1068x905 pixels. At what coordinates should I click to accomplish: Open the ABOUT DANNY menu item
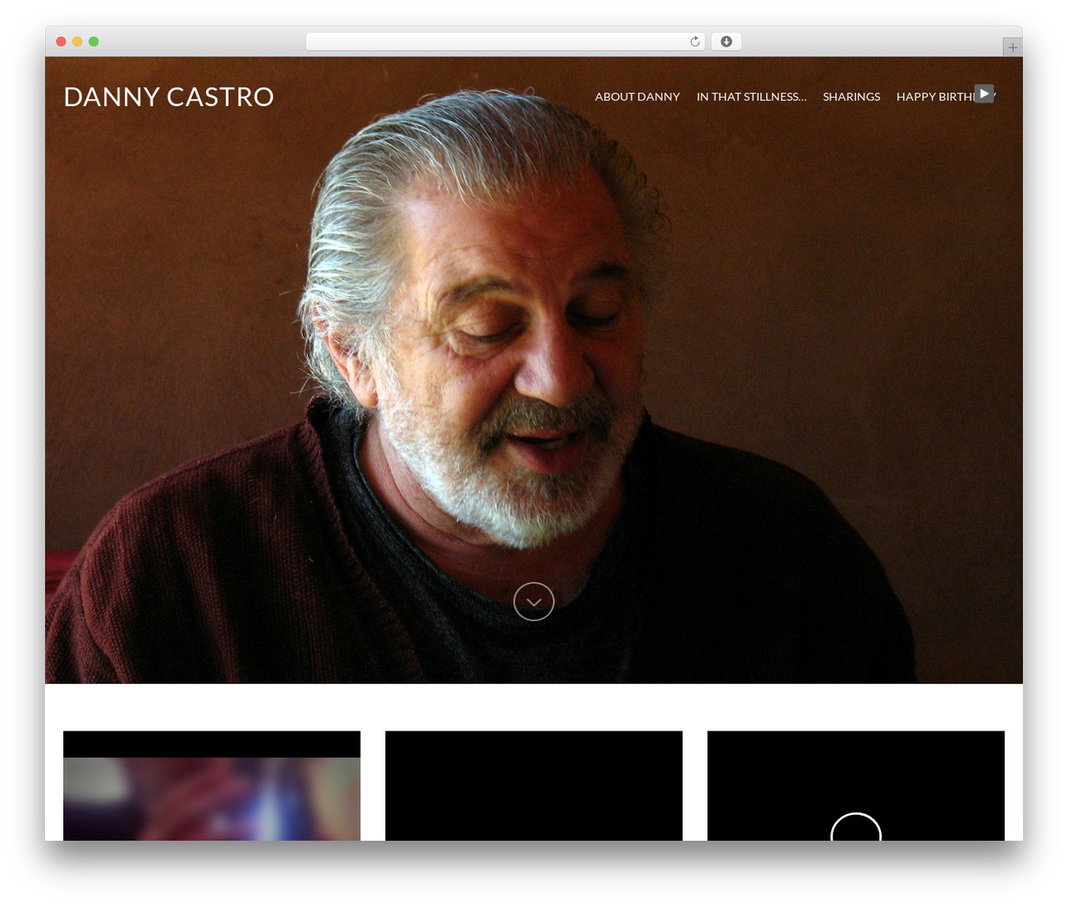[x=637, y=97]
